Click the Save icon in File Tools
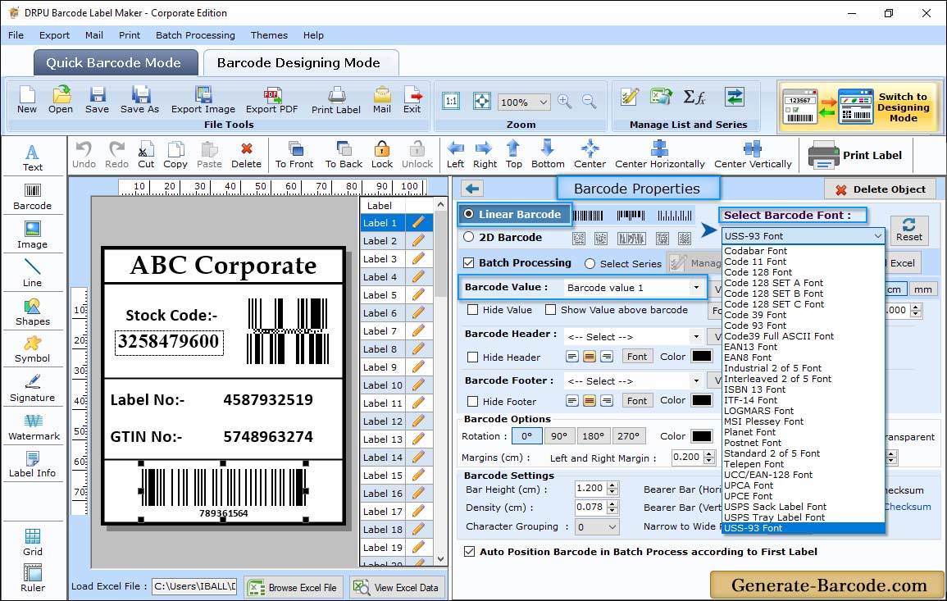Image resolution: width=947 pixels, height=601 pixels. 97,100
